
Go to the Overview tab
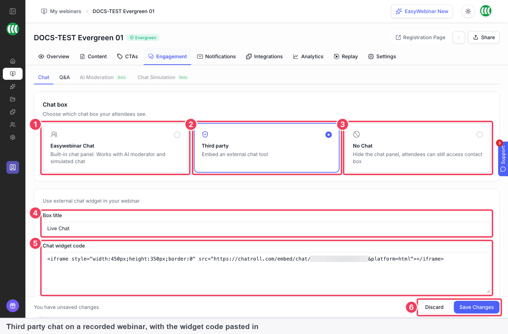[x=54, y=56]
